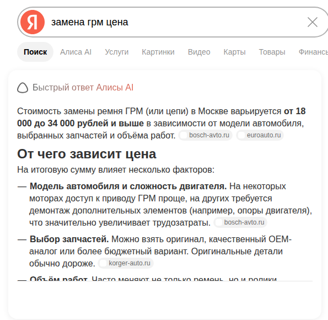
Task: Click text 'На итоговую сумму влияет несколько факторов:'
Action: click(x=116, y=169)
